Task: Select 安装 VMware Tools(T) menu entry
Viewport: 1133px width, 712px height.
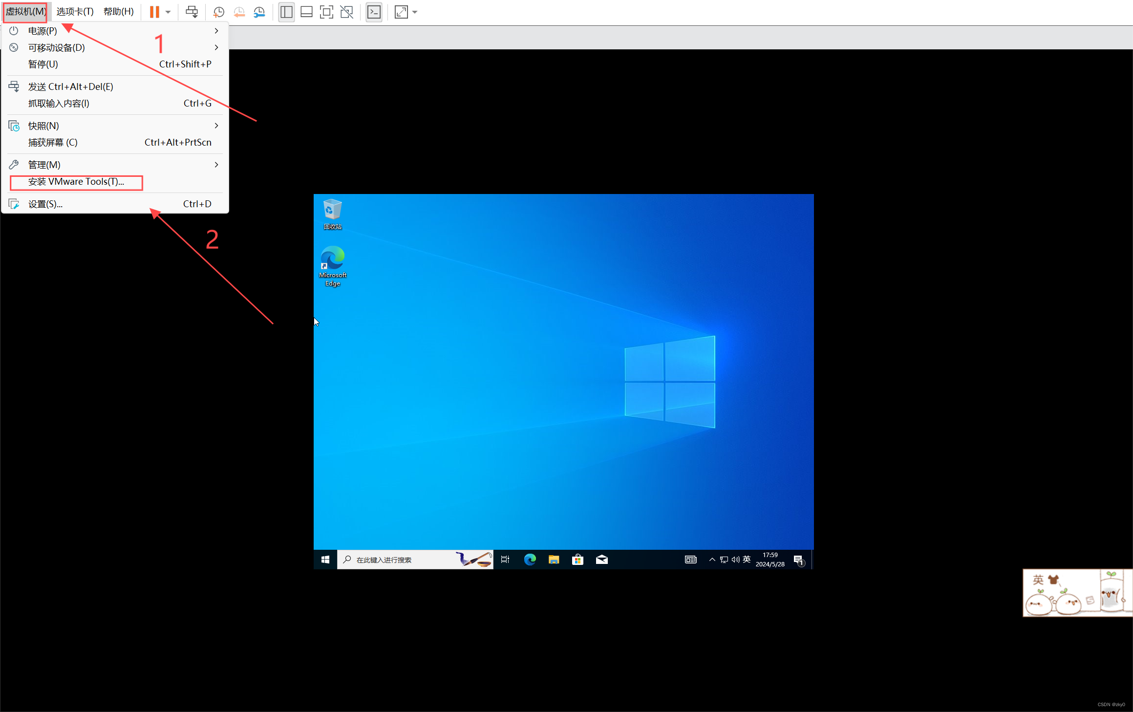Action: click(76, 182)
